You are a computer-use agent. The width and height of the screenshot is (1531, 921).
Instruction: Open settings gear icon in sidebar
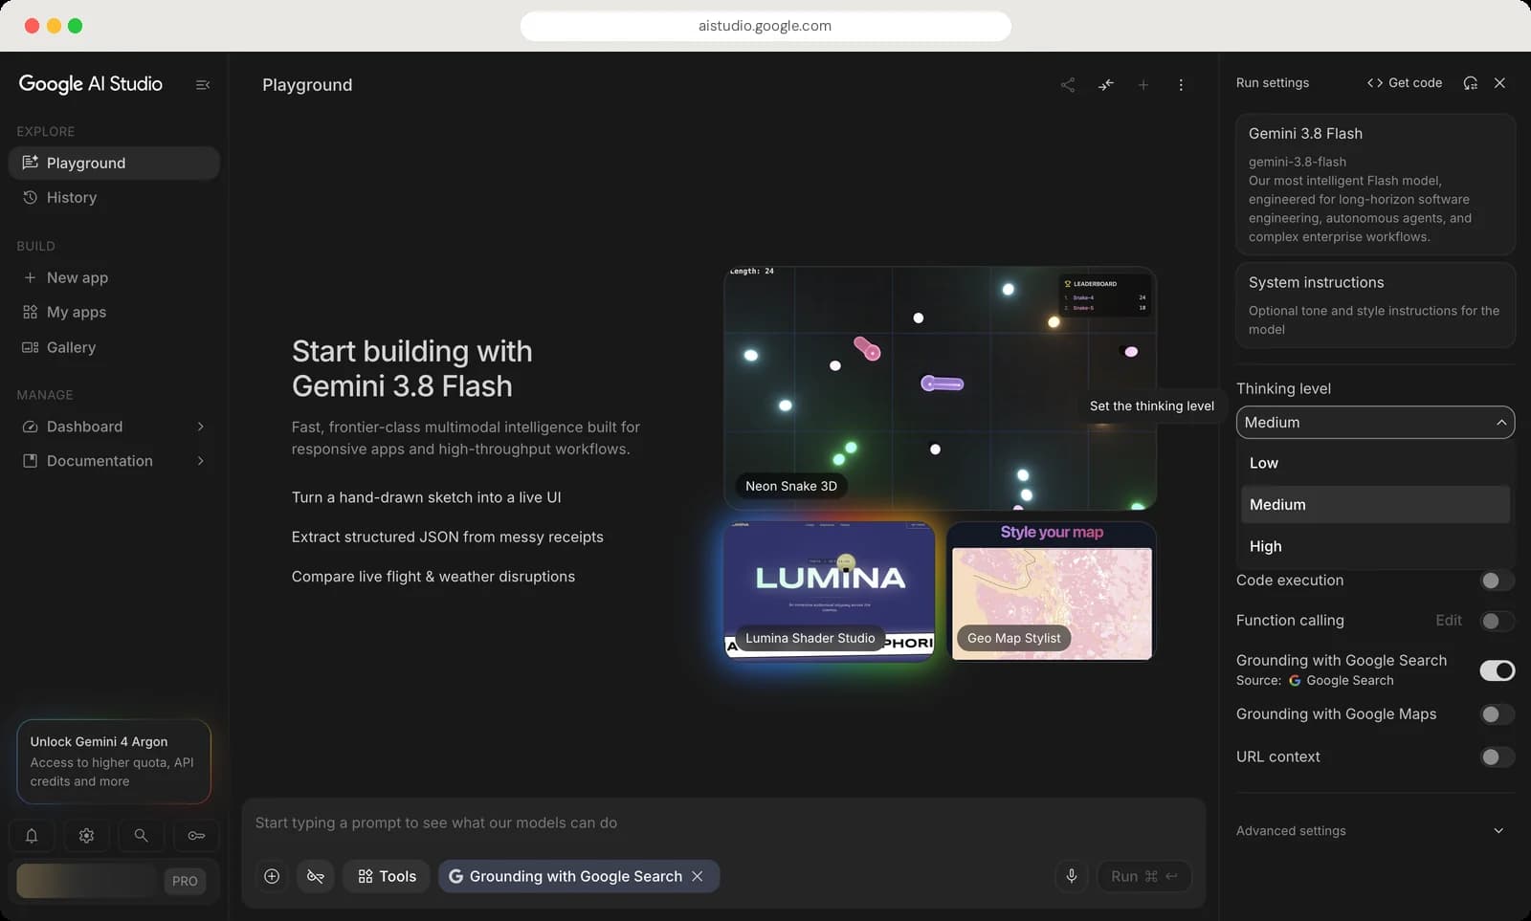click(86, 836)
